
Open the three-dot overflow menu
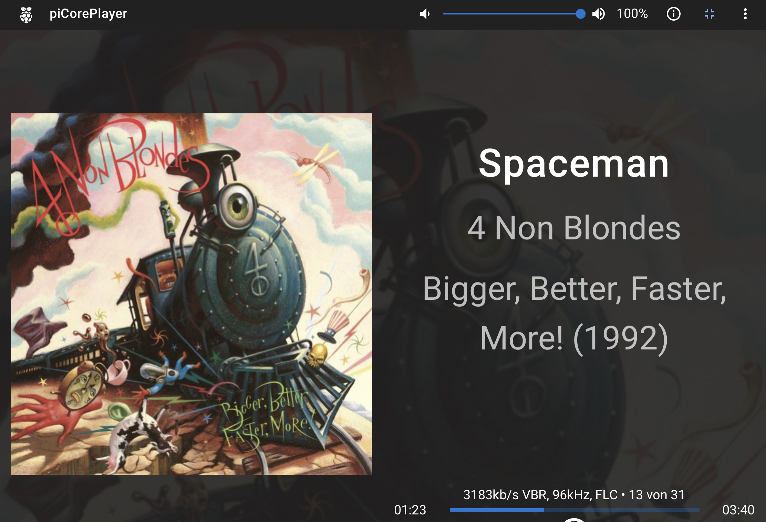[x=745, y=14]
